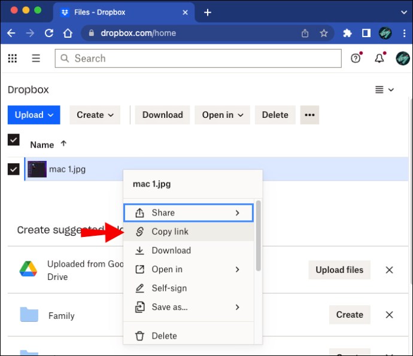Image resolution: width=413 pixels, height=356 pixels.
Task: Choose Self-sign from the context menu
Action: [x=171, y=288]
